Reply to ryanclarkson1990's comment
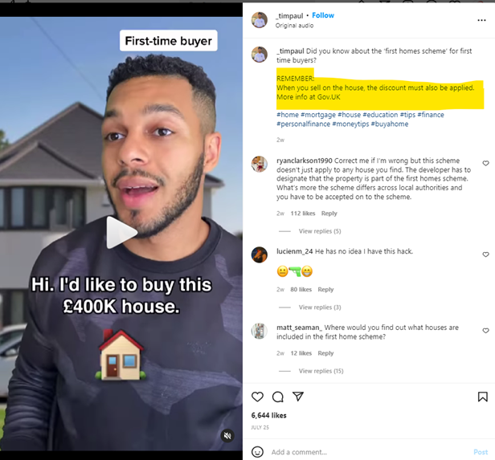 click(329, 214)
